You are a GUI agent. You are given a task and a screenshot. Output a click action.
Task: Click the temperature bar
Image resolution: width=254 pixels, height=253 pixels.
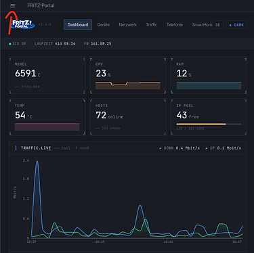click(x=47, y=127)
